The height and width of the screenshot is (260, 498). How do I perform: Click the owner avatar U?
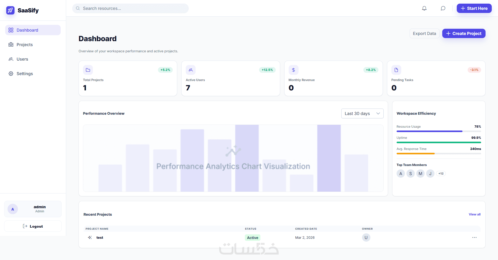[x=366, y=237]
